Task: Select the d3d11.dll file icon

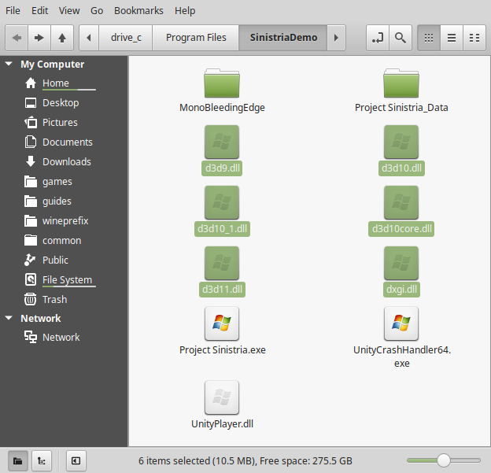Action: [222, 263]
